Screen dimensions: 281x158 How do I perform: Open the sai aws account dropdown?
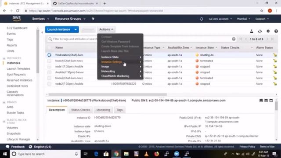click(x=220, y=19)
